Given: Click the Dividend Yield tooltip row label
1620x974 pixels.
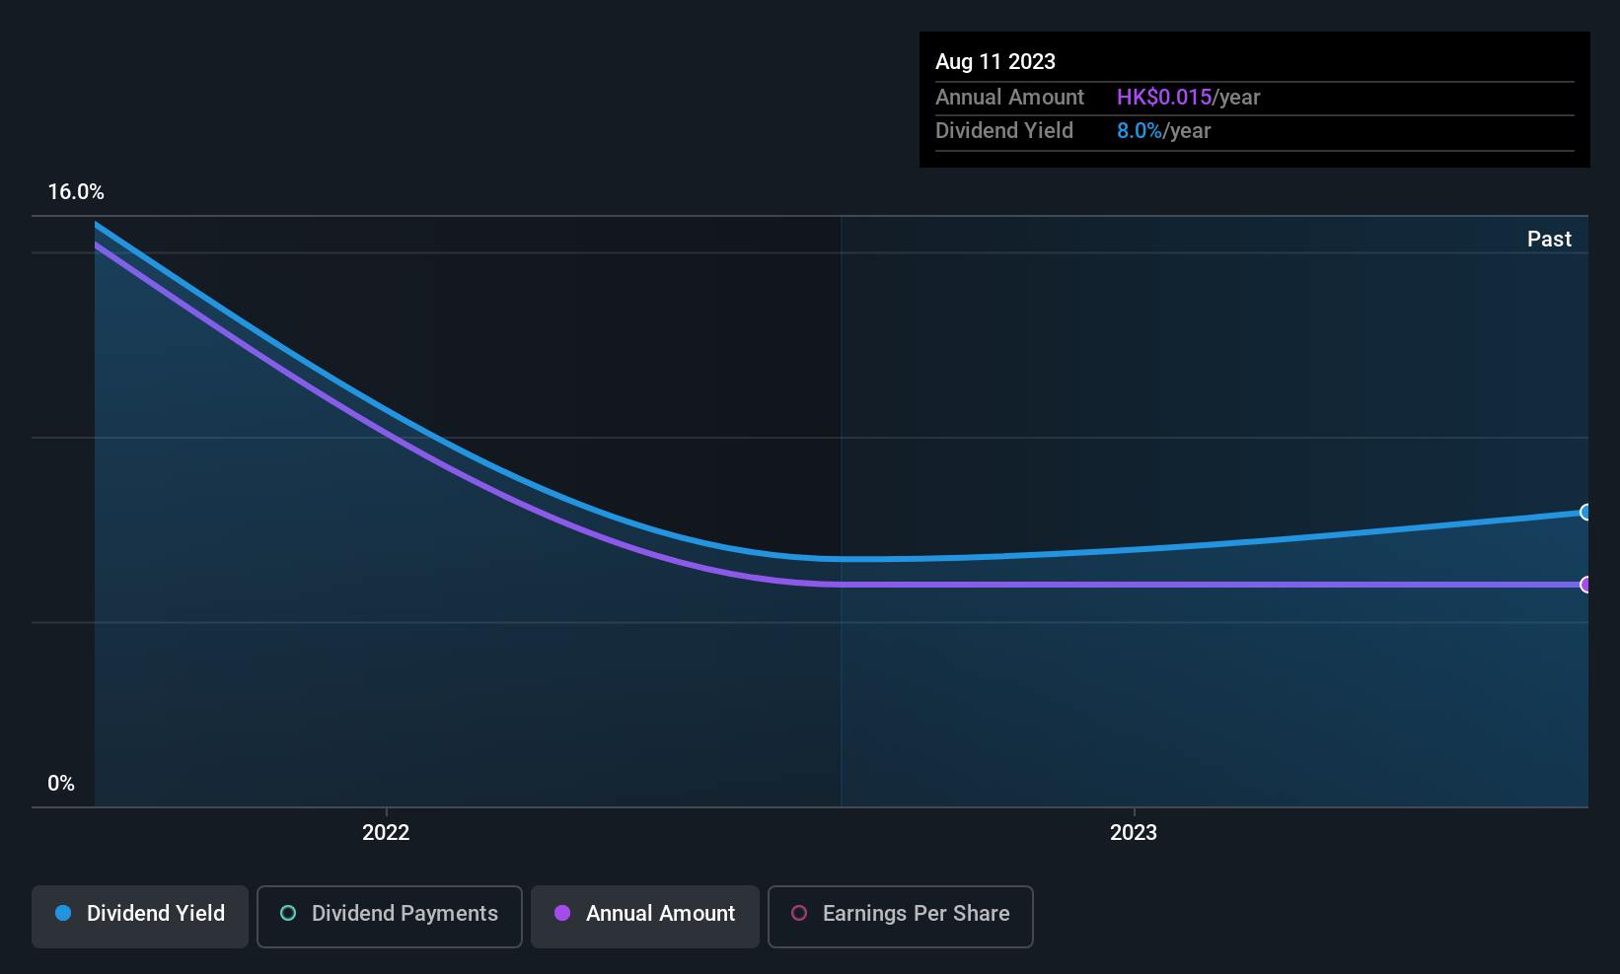Looking at the screenshot, I should click(1004, 130).
